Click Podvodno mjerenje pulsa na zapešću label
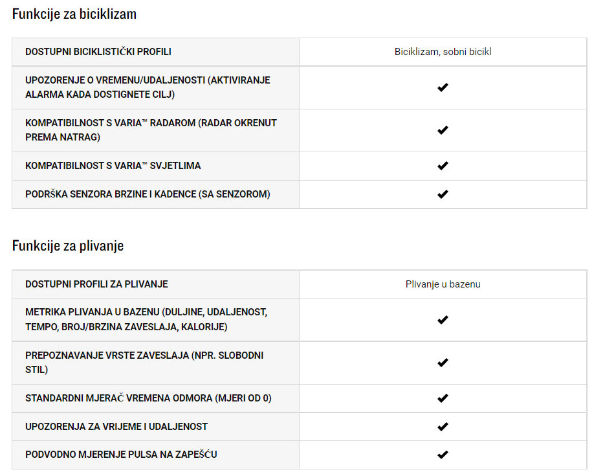 tap(121, 455)
